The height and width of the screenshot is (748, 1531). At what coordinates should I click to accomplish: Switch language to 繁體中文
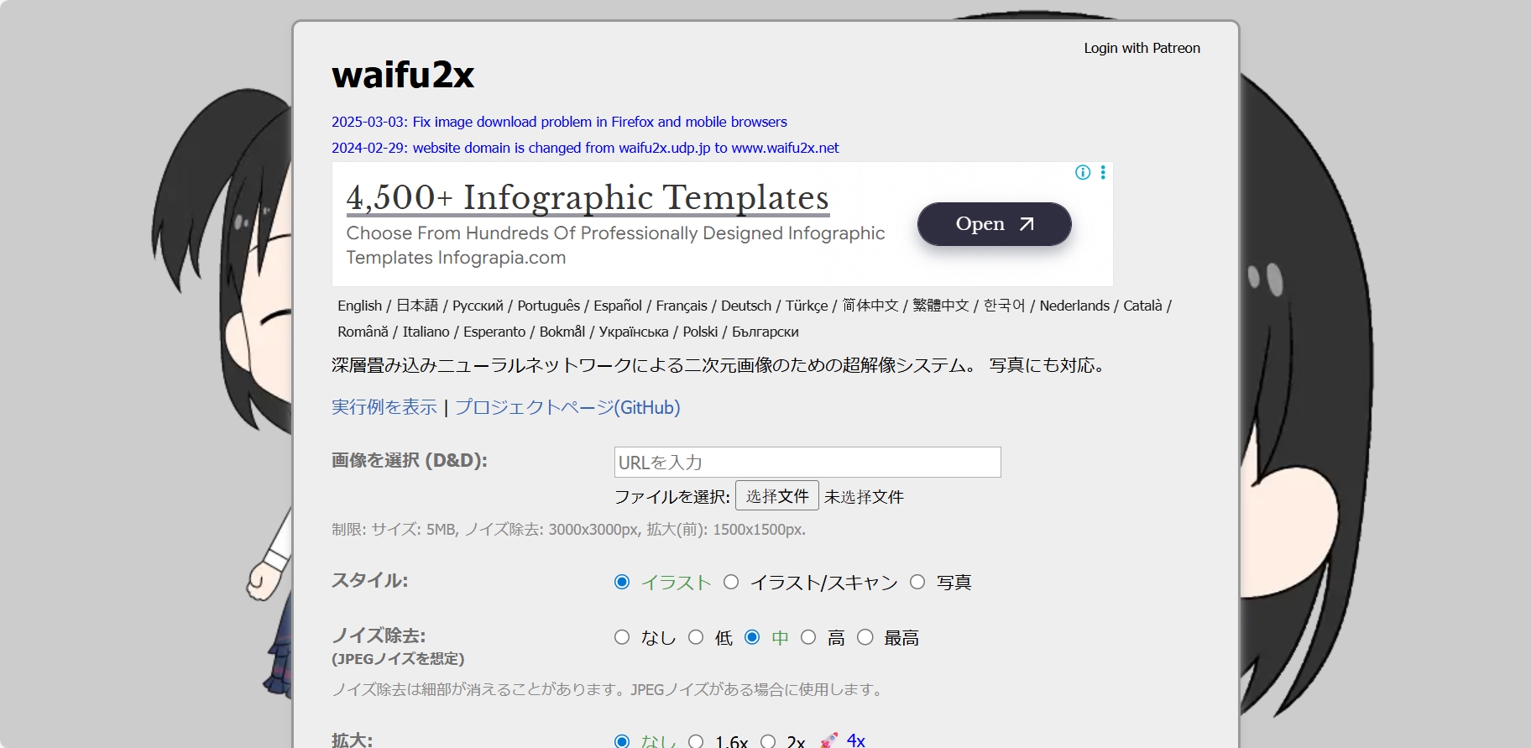coord(941,306)
